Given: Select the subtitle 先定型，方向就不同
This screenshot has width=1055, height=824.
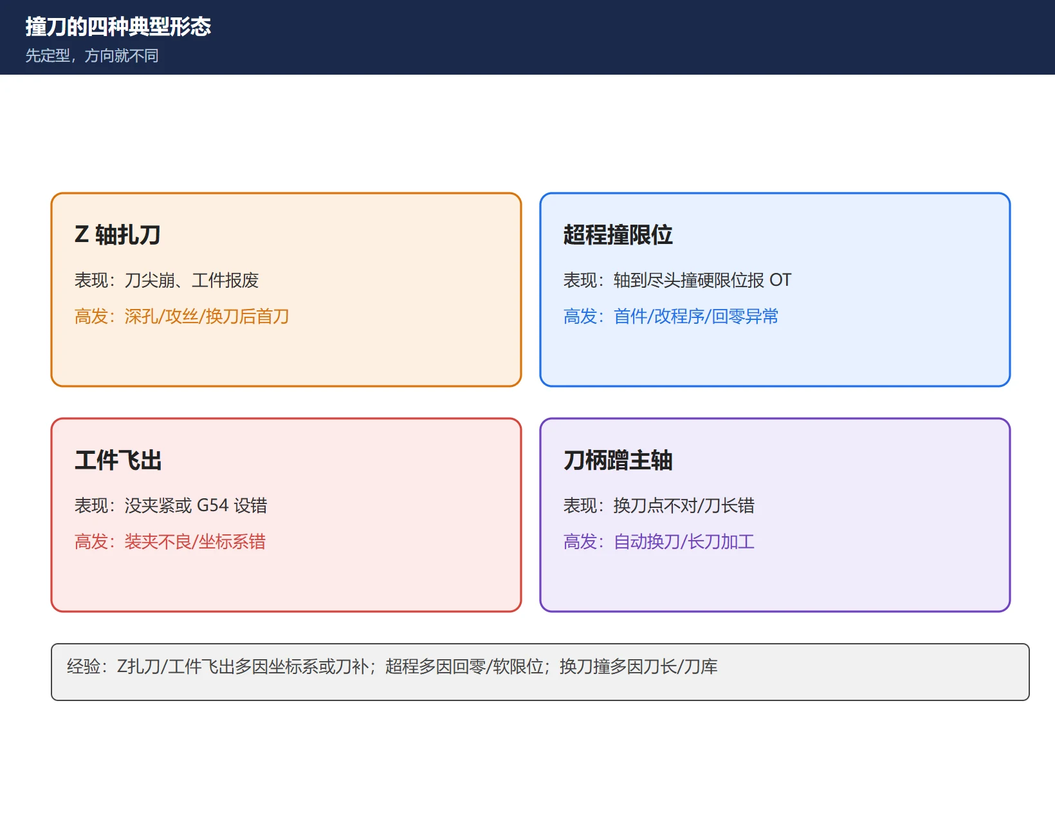Looking at the screenshot, I should click(92, 56).
